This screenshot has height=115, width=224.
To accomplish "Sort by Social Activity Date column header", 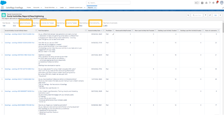I will 94,30.
